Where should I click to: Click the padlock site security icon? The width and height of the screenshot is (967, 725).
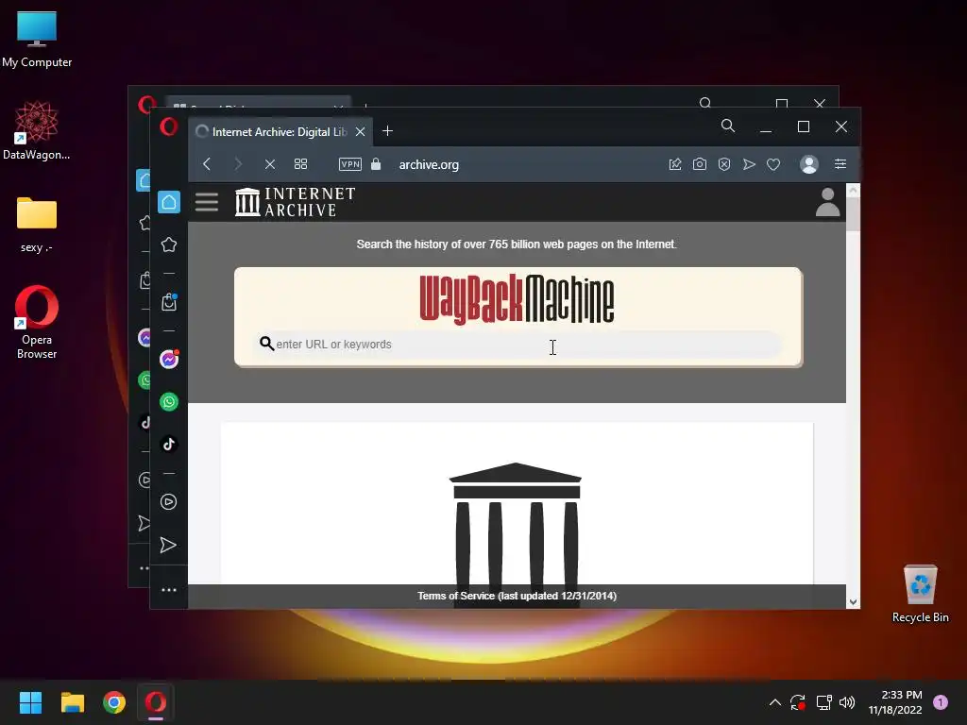click(x=376, y=164)
